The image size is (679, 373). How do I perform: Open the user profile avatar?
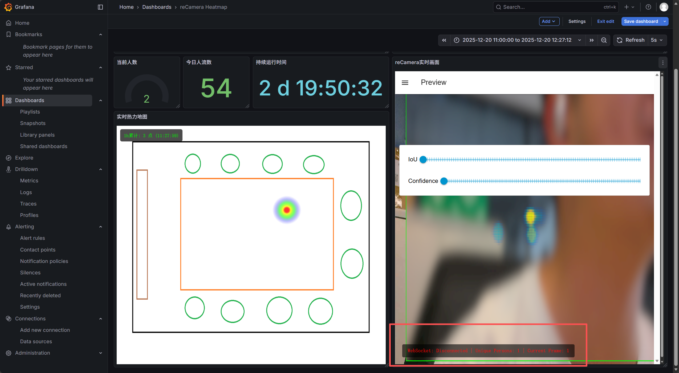point(664,7)
